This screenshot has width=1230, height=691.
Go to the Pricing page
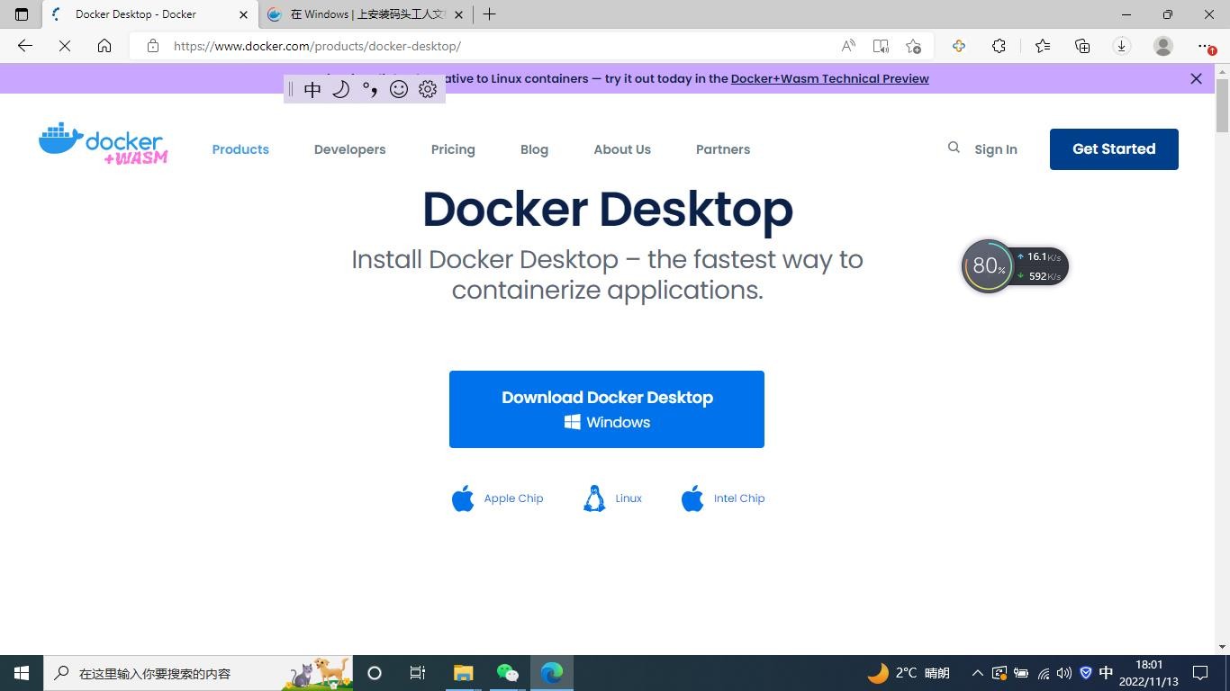[453, 149]
